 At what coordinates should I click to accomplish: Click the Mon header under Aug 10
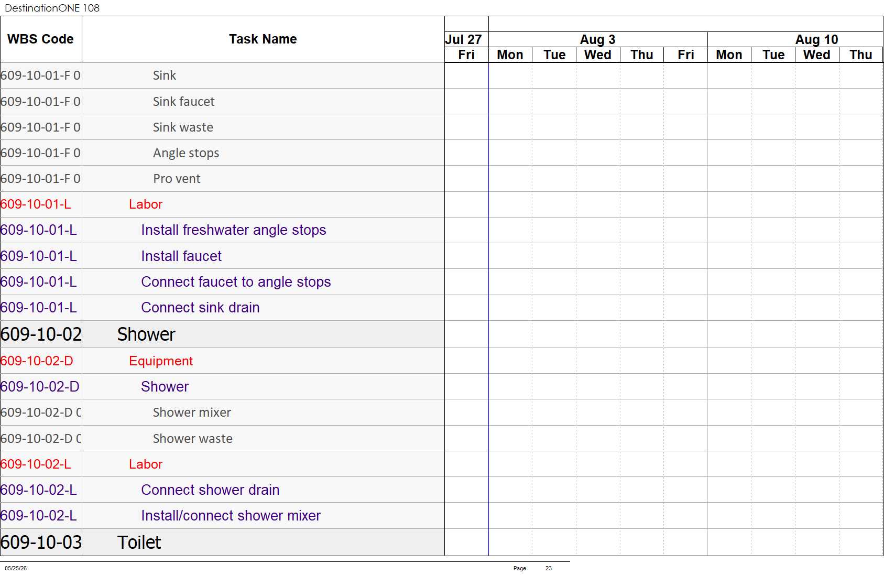[x=729, y=55]
